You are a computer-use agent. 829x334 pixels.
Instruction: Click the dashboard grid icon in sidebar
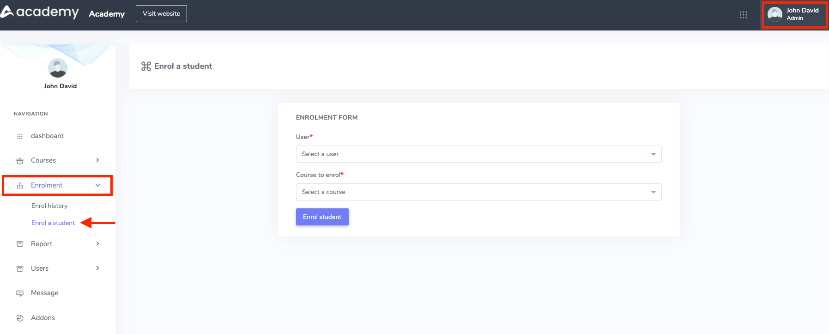(x=20, y=136)
